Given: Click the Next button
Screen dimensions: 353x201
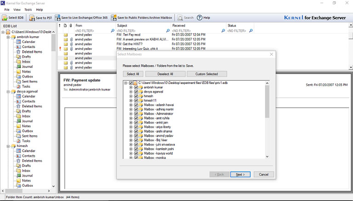Looking at the screenshot, I should click(x=240, y=174).
